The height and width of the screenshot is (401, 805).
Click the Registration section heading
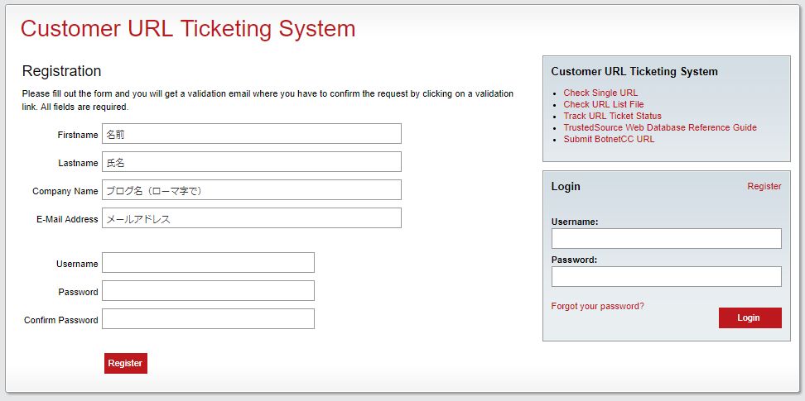pos(61,71)
